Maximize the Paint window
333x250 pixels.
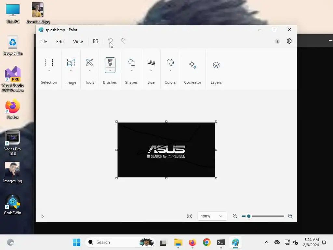click(274, 30)
